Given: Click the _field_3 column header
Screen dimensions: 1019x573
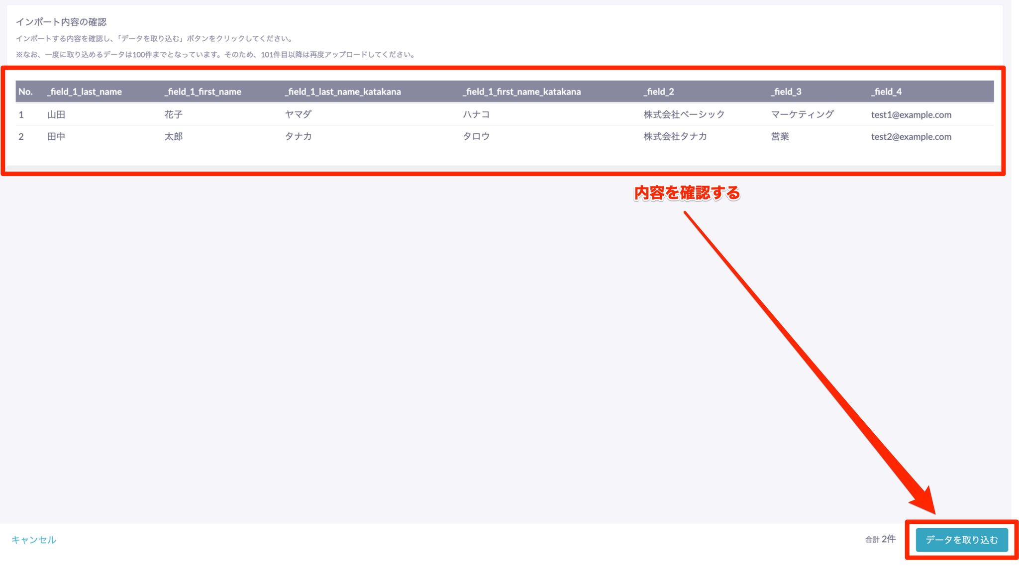Looking at the screenshot, I should pos(786,92).
